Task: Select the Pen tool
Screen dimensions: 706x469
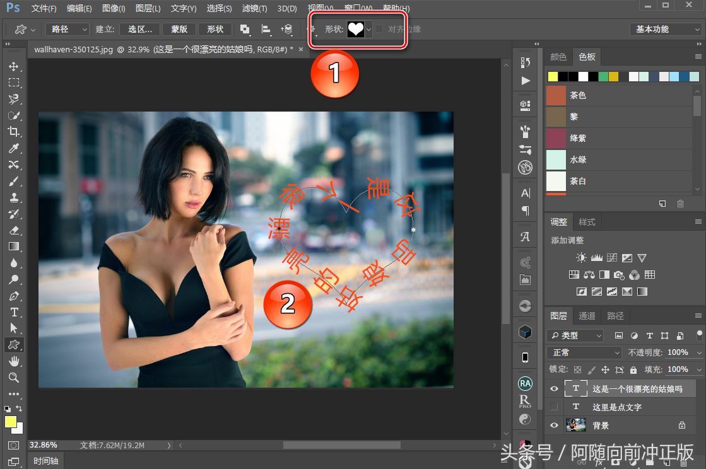Action: tap(14, 296)
